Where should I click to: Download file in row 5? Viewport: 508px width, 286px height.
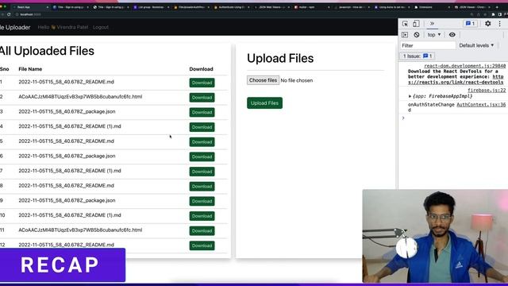coord(202,142)
